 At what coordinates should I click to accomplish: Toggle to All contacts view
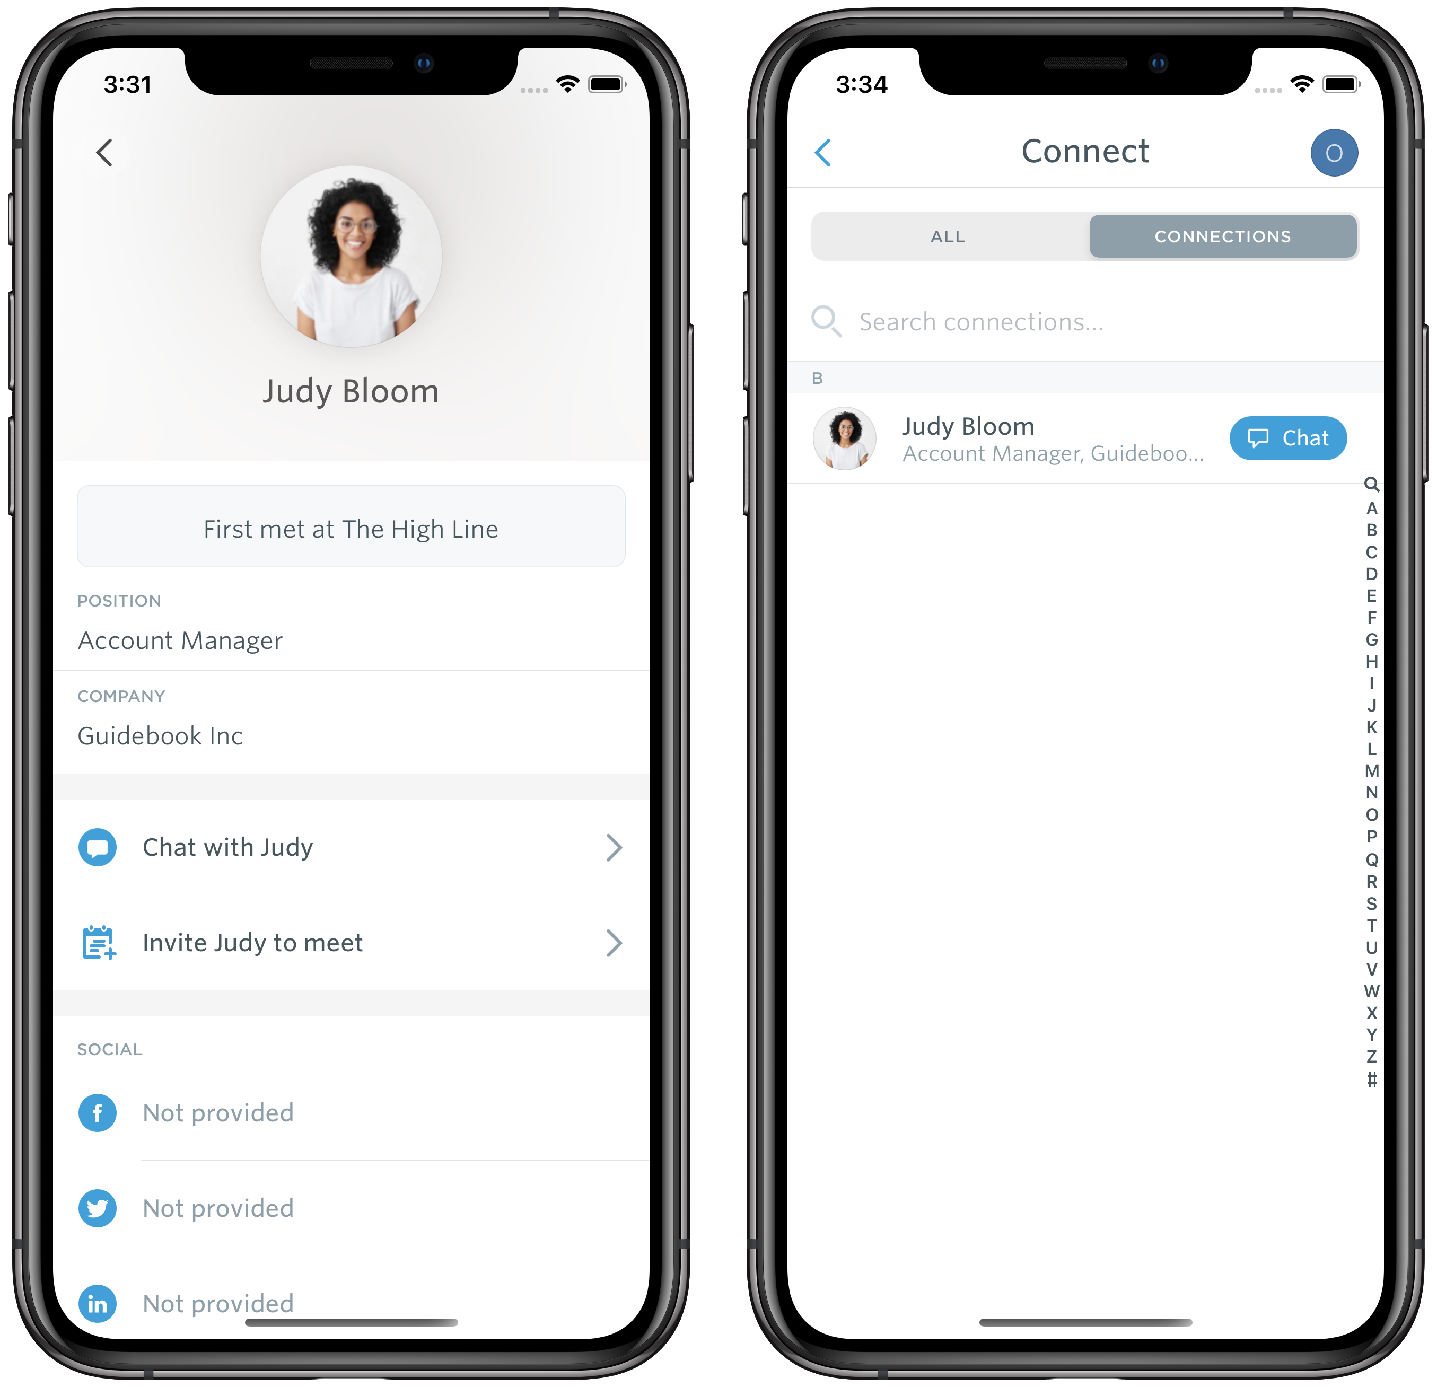pyautogui.click(x=947, y=236)
